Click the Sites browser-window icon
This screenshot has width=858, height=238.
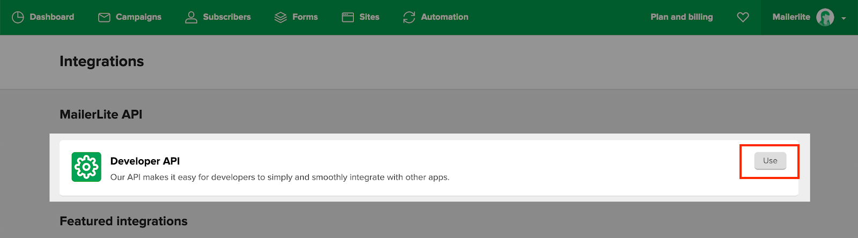(x=348, y=17)
